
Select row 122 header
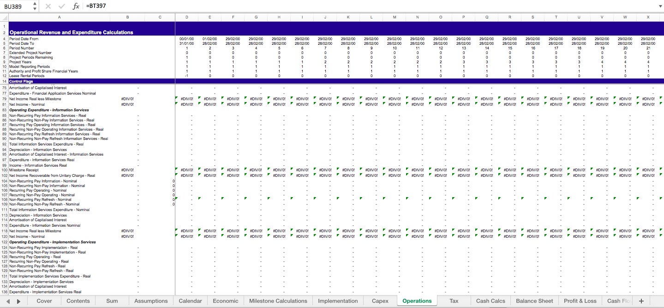point(4,242)
